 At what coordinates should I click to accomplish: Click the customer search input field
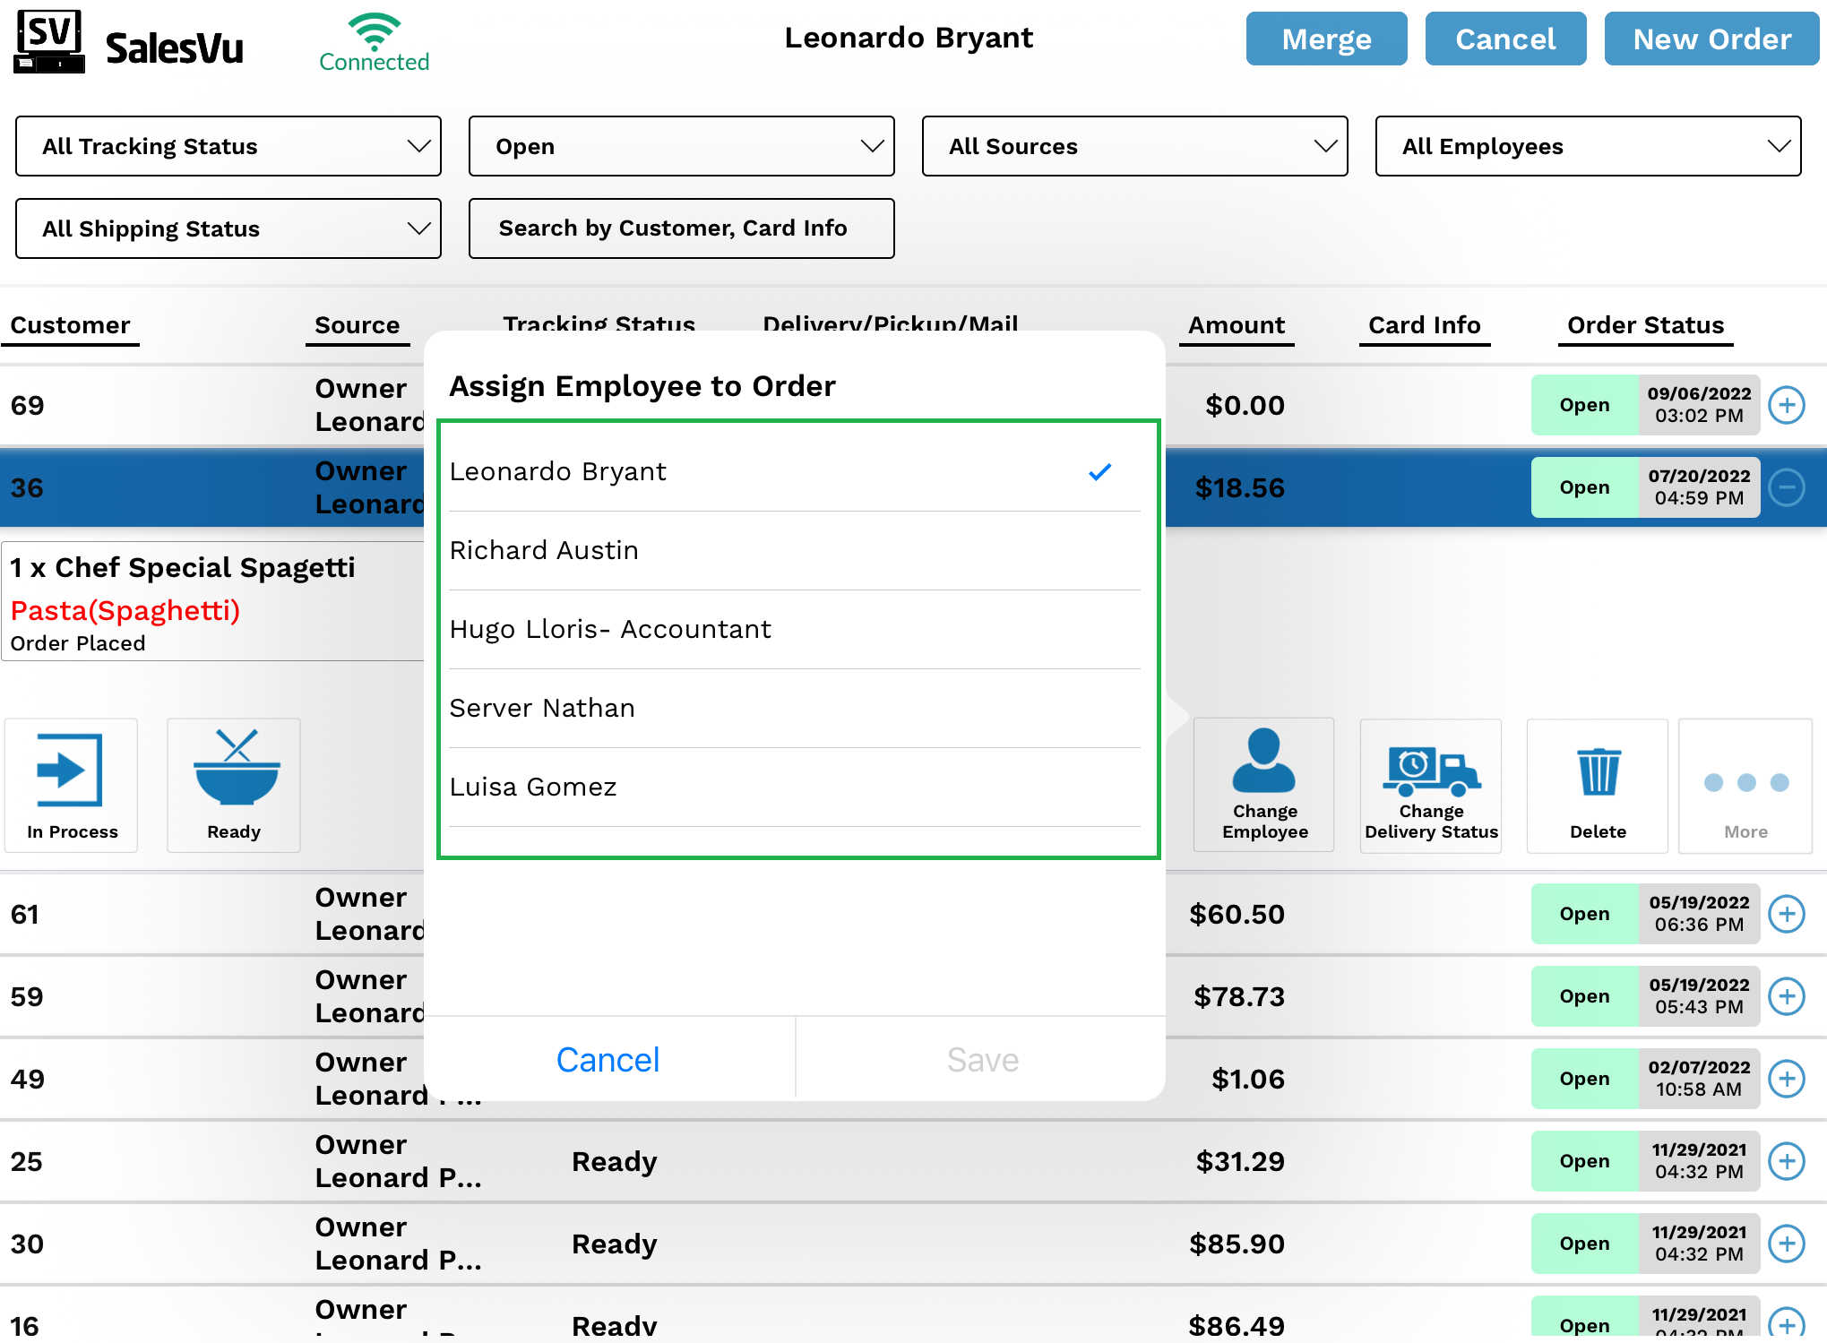pyautogui.click(x=681, y=228)
